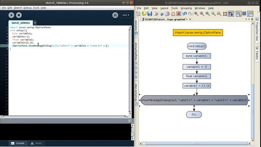Paste from clipboard in yEd toolbar
261x147 pixels.
coord(173,13)
